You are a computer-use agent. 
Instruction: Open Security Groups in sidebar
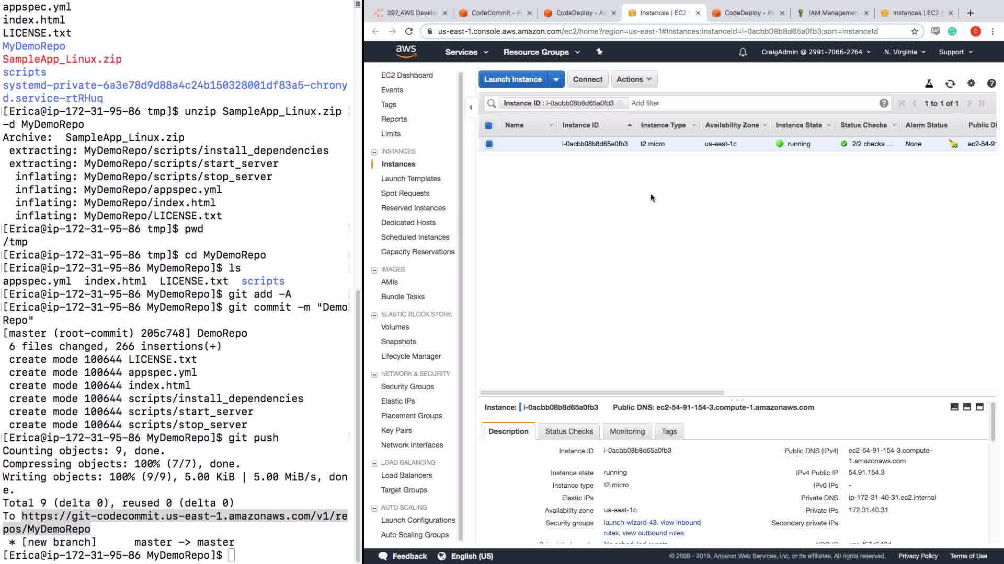pos(407,386)
